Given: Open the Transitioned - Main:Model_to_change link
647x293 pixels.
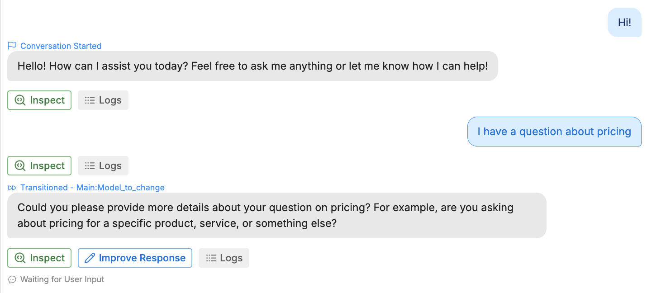Looking at the screenshot, I should 92,188.
